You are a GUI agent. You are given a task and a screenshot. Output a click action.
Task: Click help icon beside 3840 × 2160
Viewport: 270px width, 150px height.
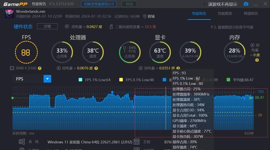click(40, 68)
